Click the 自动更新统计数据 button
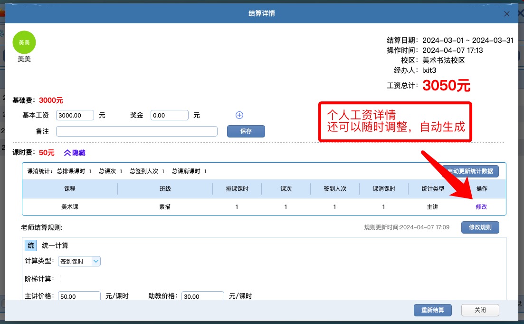The image size is (524, 324). tap(470, 171)
